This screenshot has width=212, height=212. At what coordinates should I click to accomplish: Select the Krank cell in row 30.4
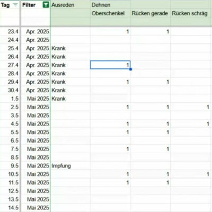pos(70,90)
